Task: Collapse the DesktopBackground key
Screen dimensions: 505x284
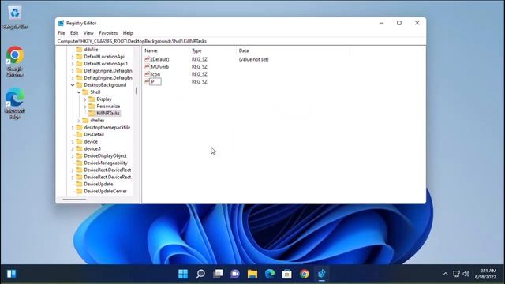Action: (x=73, y=85)
